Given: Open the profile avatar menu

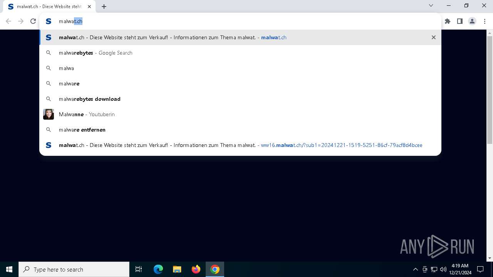Looking at the screenshot, I should point(472,21).
